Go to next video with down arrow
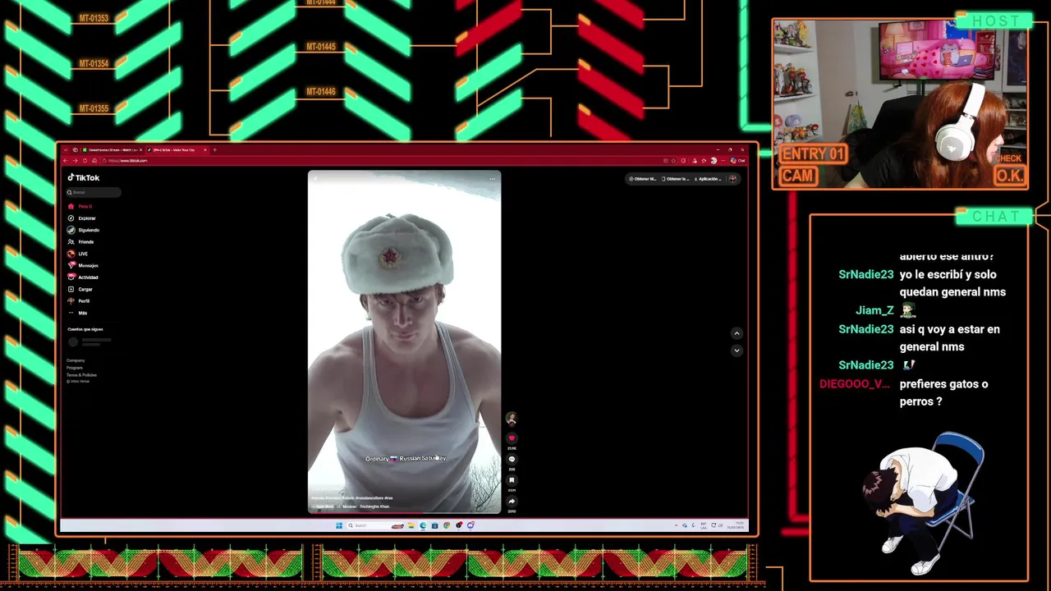Image resolution: width=1051 pixels, height=591 pixels. 737,350
